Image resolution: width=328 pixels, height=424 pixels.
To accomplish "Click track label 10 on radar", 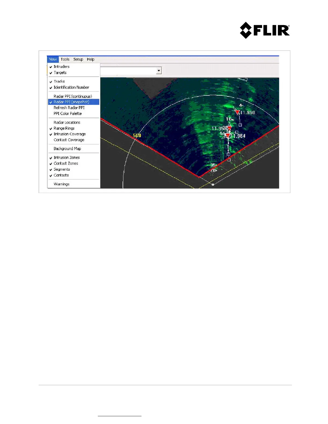I will tap(229, 119).
